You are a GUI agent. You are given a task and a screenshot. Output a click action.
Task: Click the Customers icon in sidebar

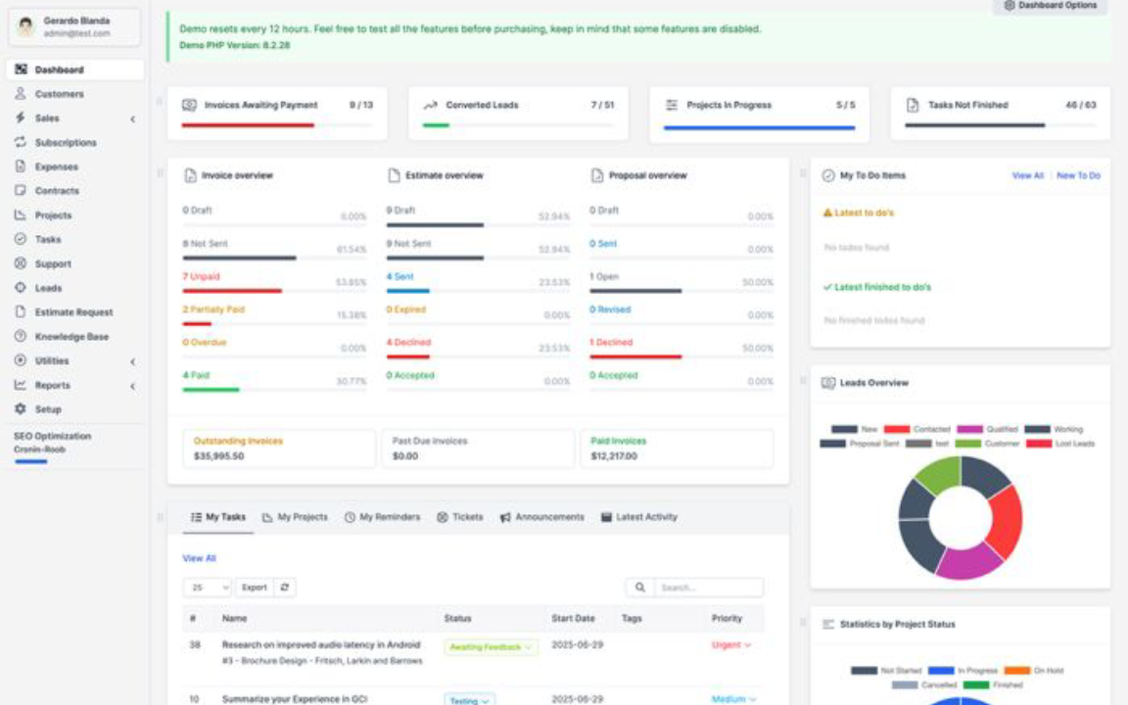click(x=21, y=94)
